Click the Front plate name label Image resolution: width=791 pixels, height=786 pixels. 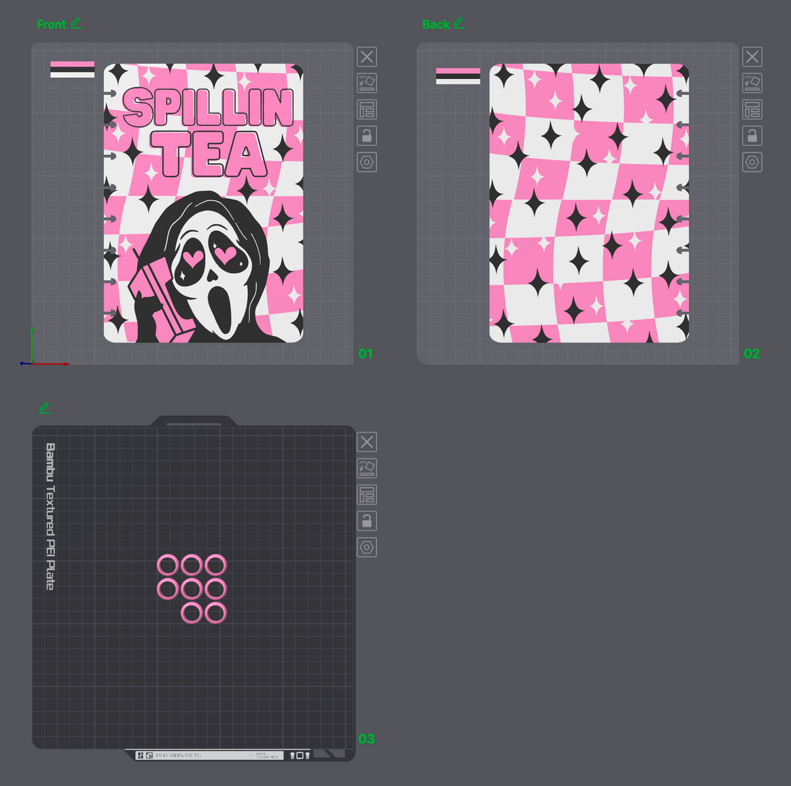51,24
